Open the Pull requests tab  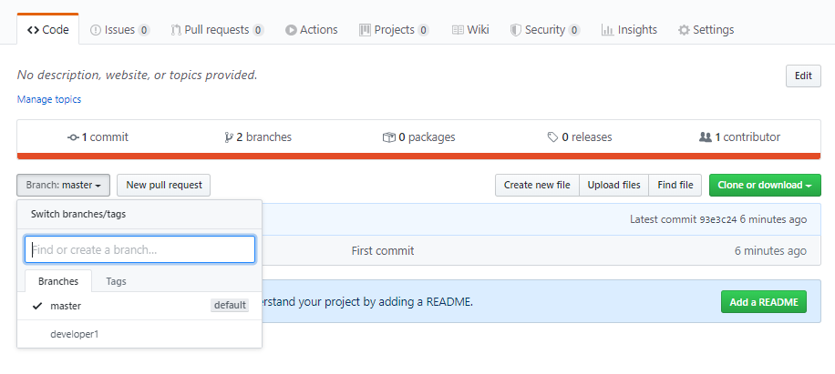pyautogui.click(x=217, y=30)
